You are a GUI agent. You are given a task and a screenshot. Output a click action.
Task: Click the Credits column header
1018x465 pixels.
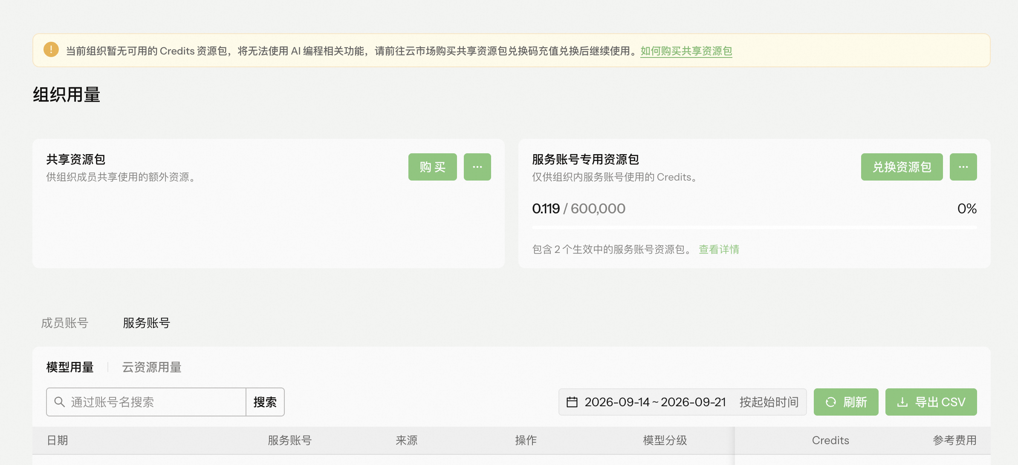click(830, 440)
